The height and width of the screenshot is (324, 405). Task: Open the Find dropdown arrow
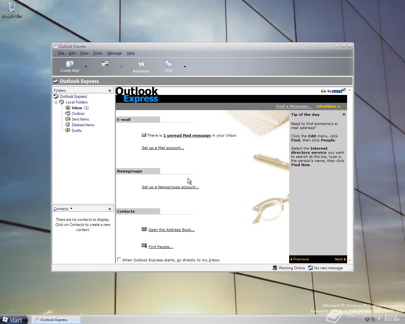click(185, 67)
